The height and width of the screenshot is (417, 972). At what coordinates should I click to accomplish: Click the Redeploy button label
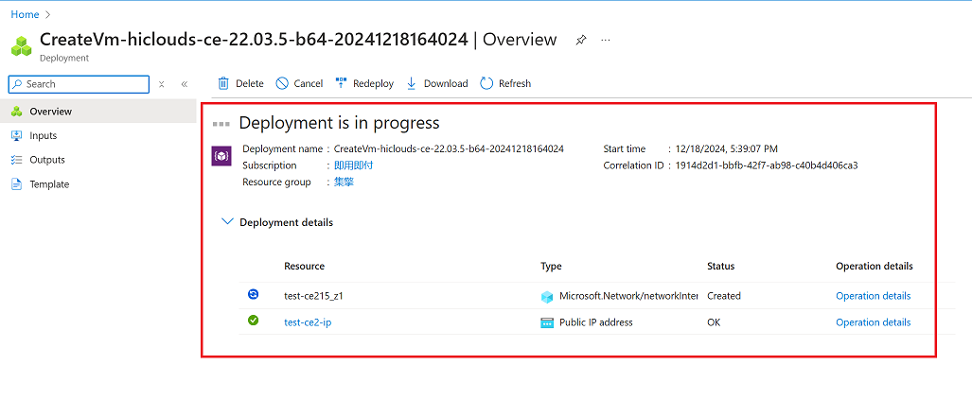(373, 83)
